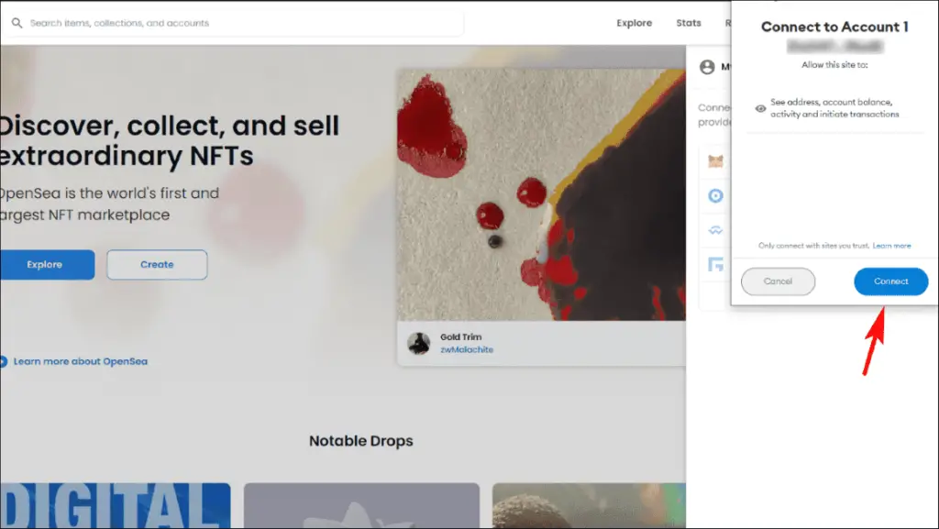Select the MetaMask fox wallet icon
This screenshot has width=939, height=529.
point(715,161)
